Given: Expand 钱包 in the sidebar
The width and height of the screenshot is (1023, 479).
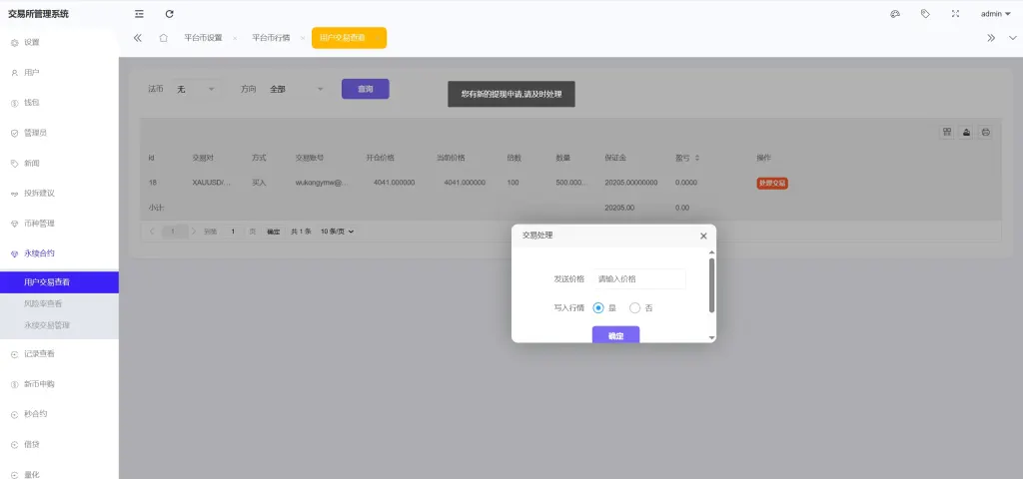Looking at the screenshot, I should (59, 103).
